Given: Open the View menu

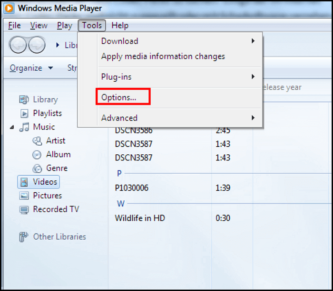Looking at the screenshot, I should [39, 26].
